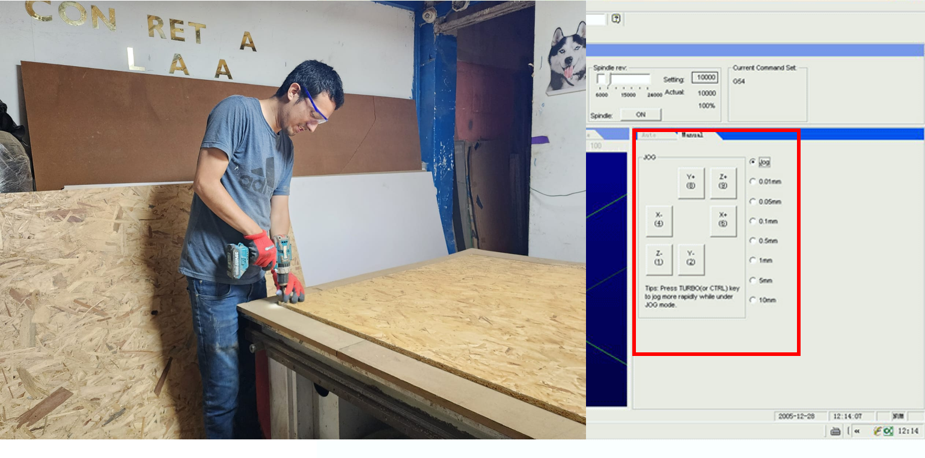Image resolution: width=925 pixels, height=458 pixels.
Task: Click the status bar time 12:14:07
Action: click(x=850, y=416)
